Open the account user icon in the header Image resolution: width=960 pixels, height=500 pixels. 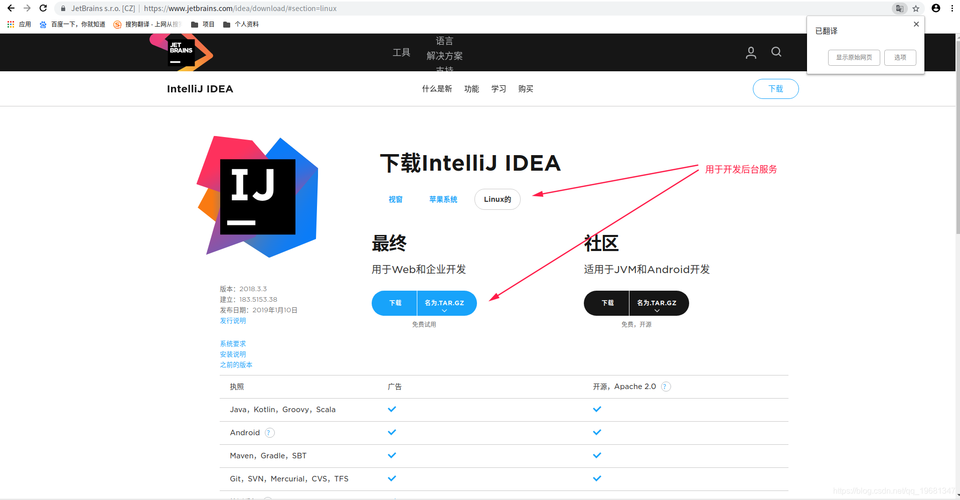point(751,52)
